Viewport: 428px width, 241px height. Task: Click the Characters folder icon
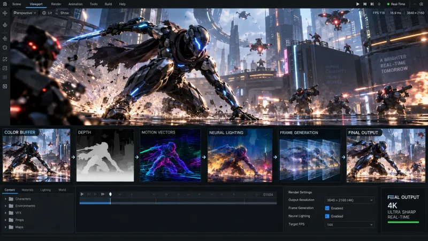[11, 199]
